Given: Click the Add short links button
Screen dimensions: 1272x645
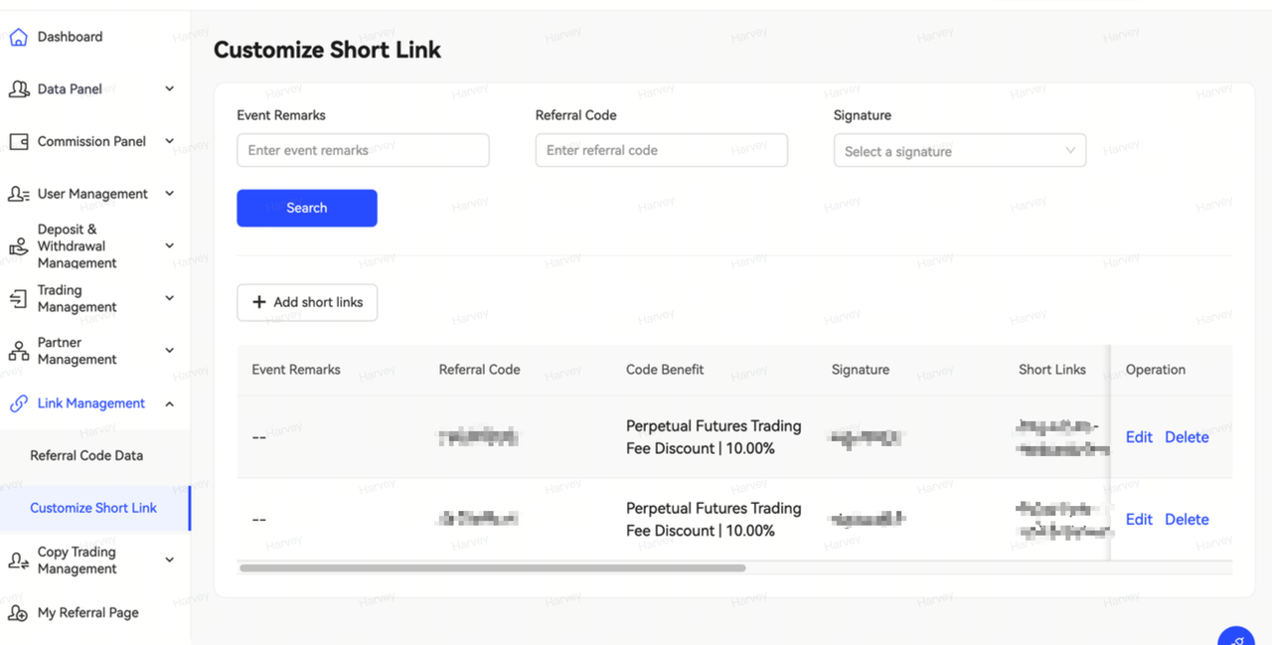Looking at the screenshot, I should click(307, 302).
